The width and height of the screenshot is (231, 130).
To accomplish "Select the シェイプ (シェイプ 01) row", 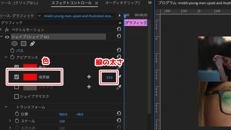I will point(58,37).
